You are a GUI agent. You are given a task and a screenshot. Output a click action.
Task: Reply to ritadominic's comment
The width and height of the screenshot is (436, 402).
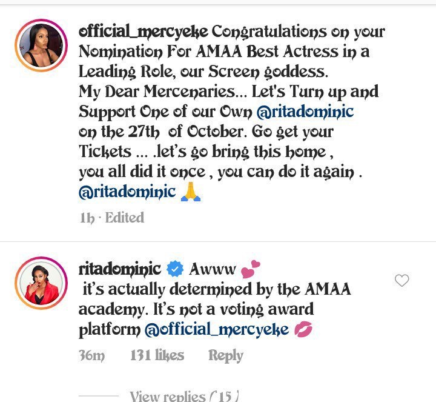pos(226,355)
